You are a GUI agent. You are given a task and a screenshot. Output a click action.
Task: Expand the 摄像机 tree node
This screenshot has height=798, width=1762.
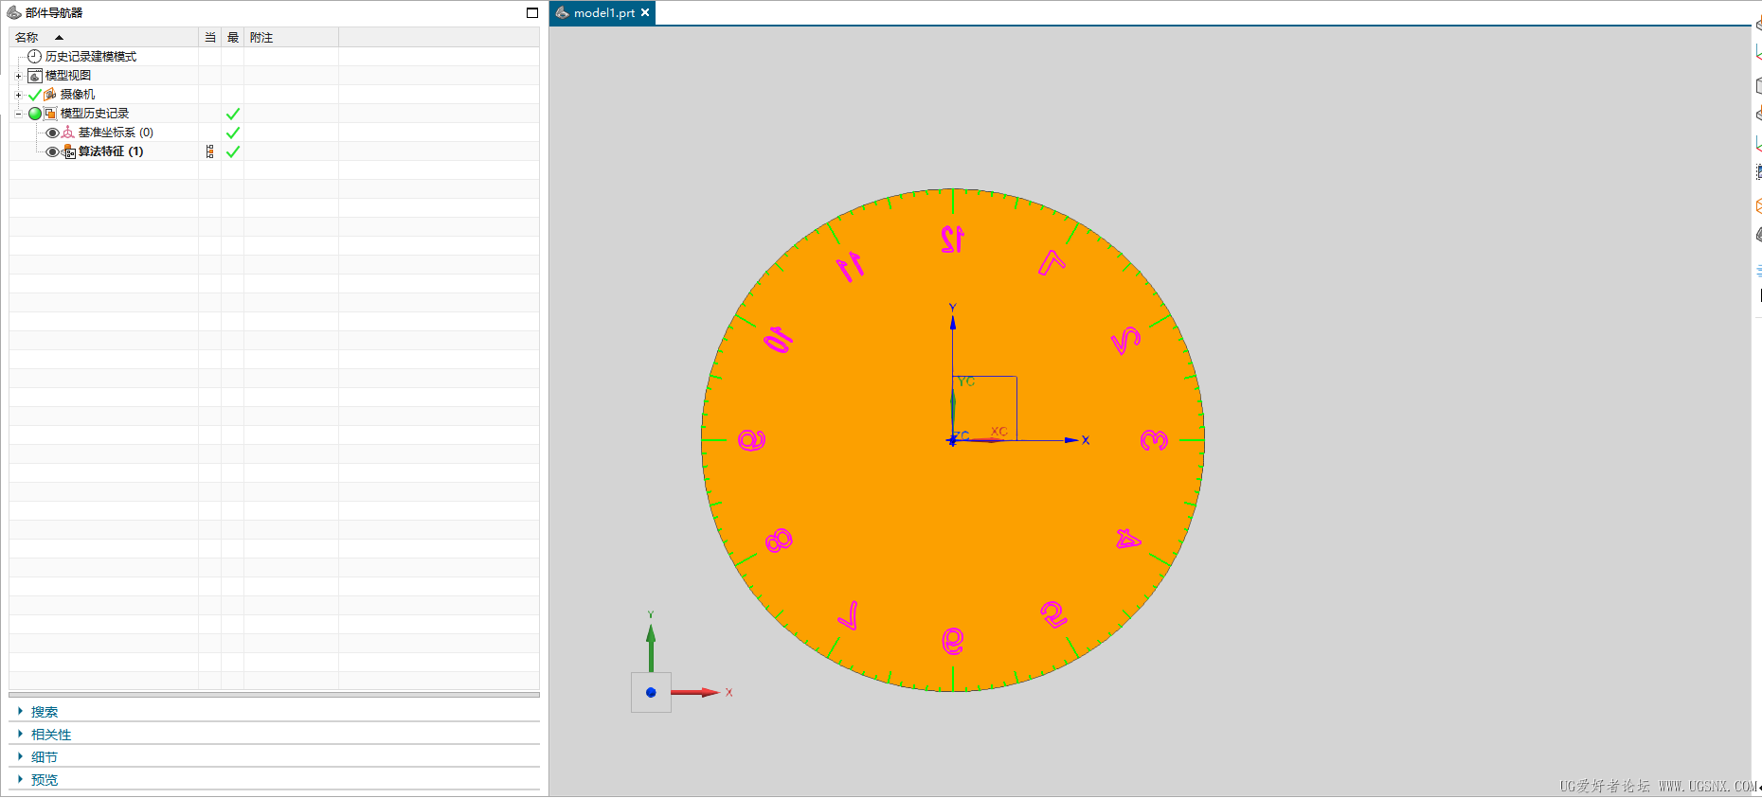pos(18,95)
